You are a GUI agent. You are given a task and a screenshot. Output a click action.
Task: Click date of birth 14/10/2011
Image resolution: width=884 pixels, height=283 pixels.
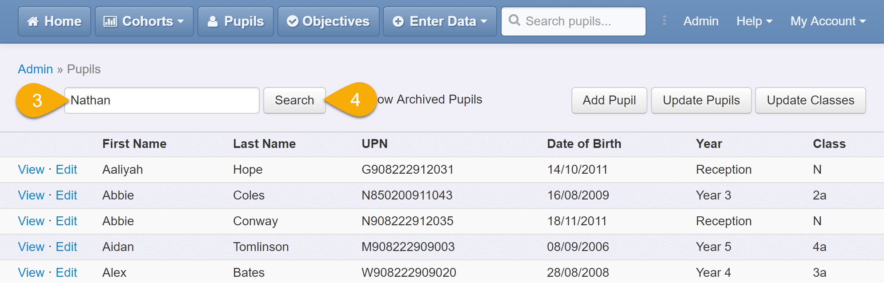pos(578,170)
